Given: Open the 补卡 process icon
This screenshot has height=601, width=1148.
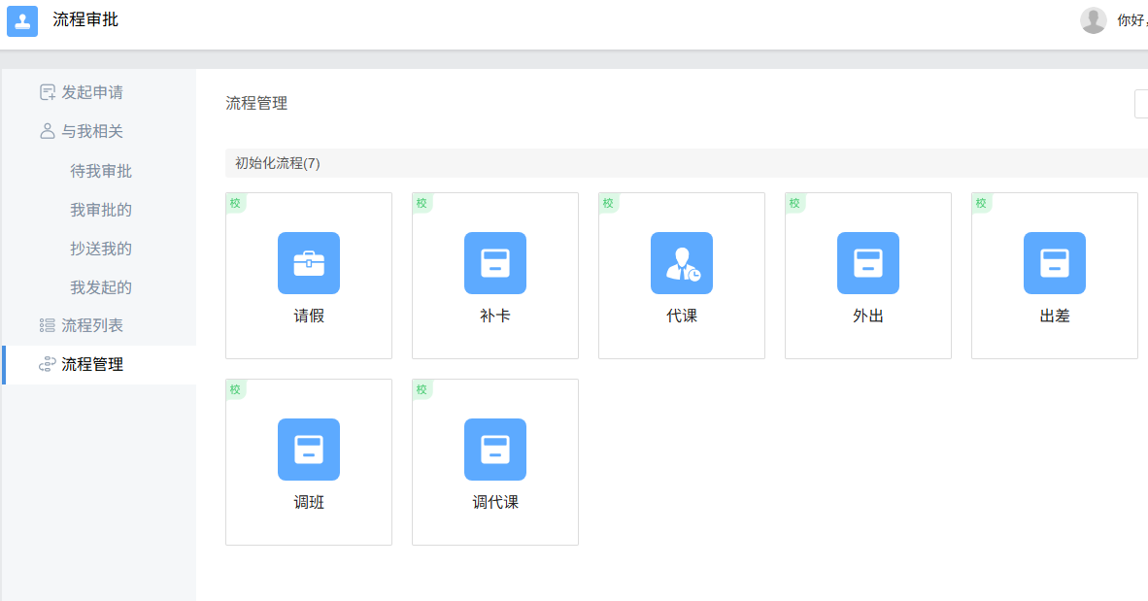Looking at the screenshot, I should coord(495,263).
